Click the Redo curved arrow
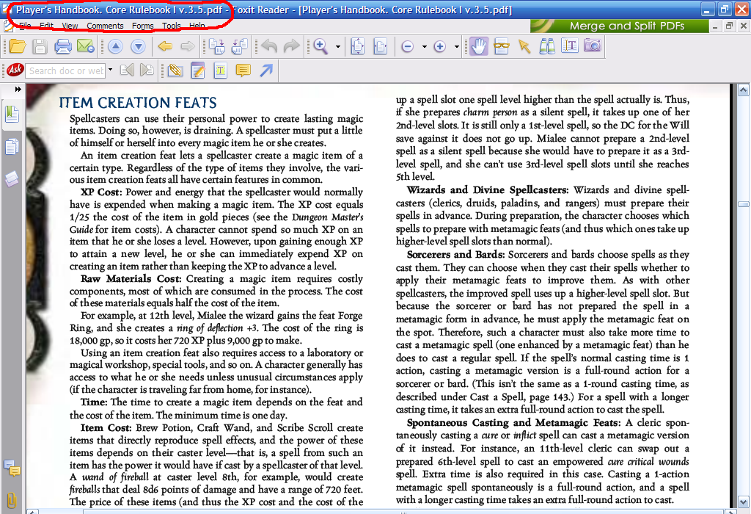Screen dimensions: 751x514 click(291, 46)
